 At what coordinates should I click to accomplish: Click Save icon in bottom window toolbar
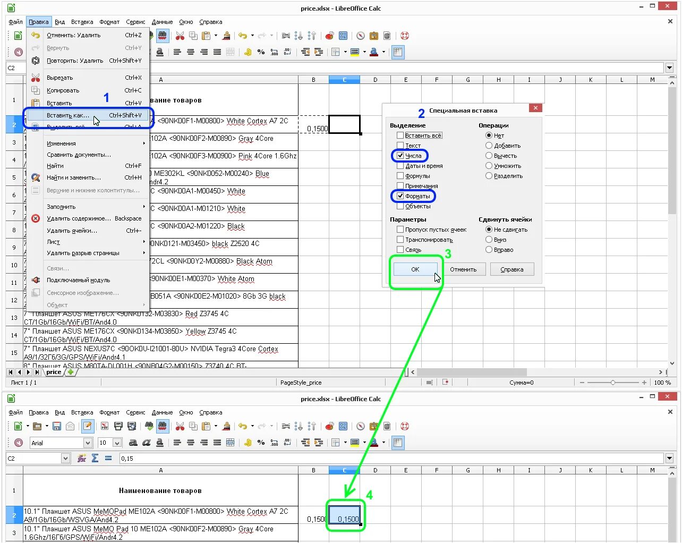[x=57, y=426]
